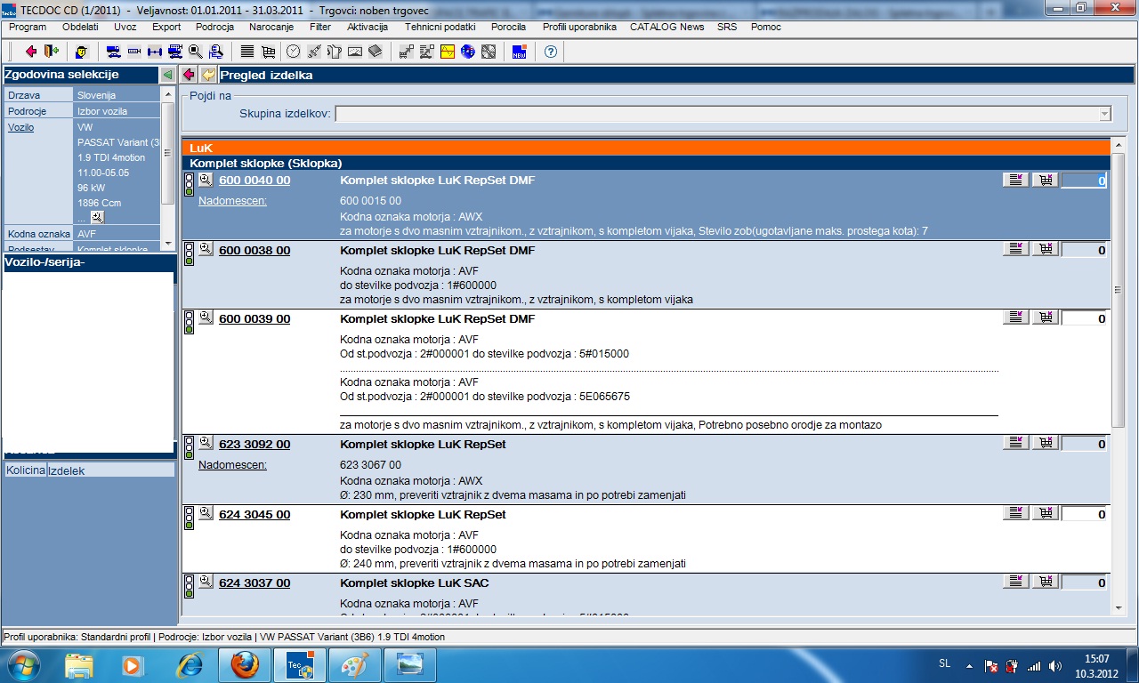The height and width of the screenshot is (683, 1139).
Task: Click the exit door toolbar icon
Action: point(51,52)
